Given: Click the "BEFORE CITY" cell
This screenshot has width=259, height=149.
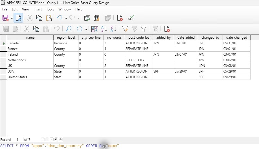Looking at the screenshot, I should [x=139, y=60].
